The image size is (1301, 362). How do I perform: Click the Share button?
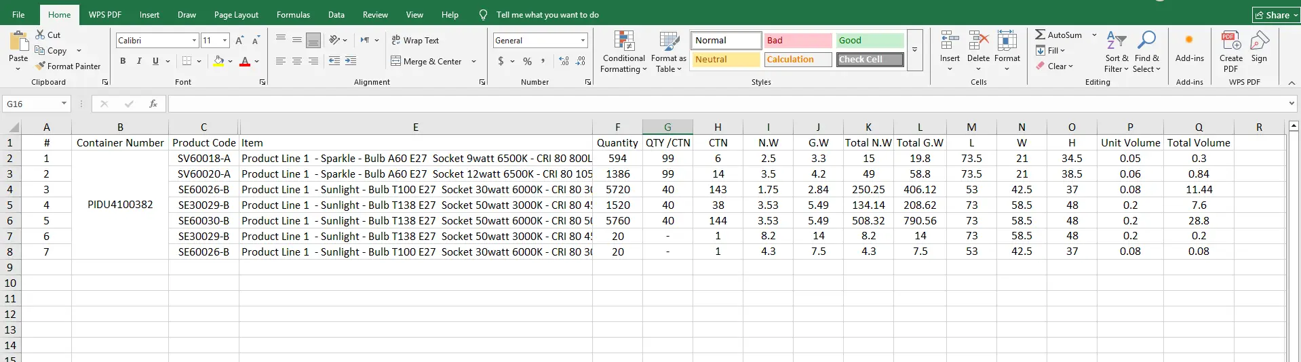1276,15
